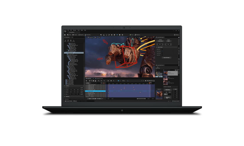Open the Platforms toolbar menu
Image resolution: width=244 pixels, height=146 pixels.
point(137,35)
